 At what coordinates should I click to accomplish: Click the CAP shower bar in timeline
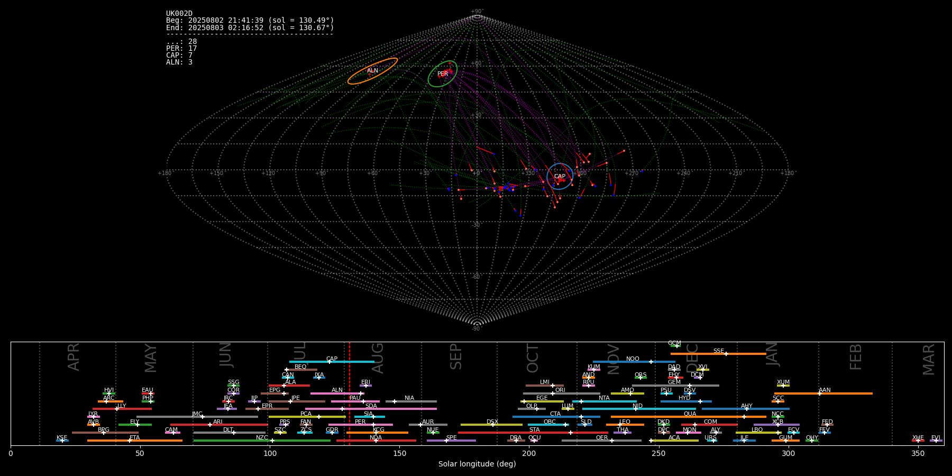coord(332,362)
